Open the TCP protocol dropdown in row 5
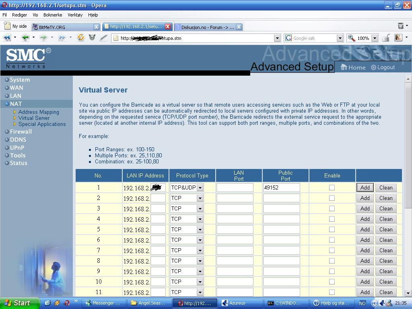 [187, 230]
